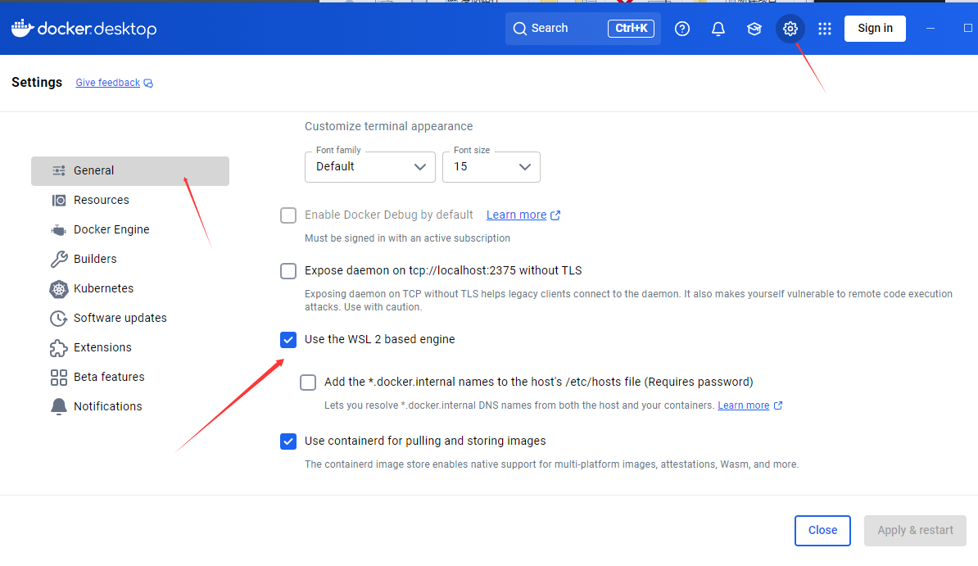Image resolution: width=978 pixels, height=566 pixels.
Task: Click the Software updates clock icon
Action: pos(59,319)
